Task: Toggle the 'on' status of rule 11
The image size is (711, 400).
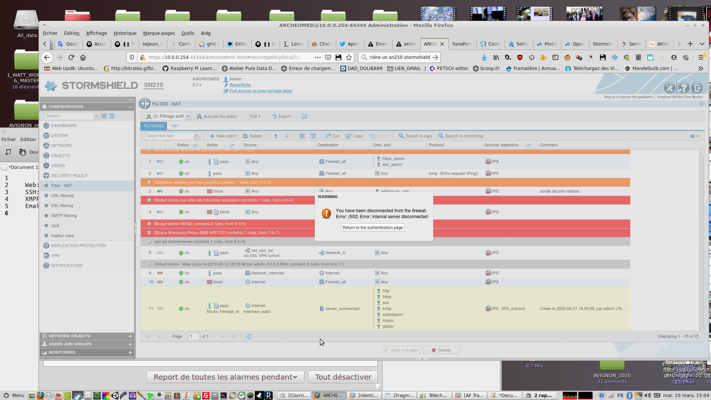Action: (184, 309)
